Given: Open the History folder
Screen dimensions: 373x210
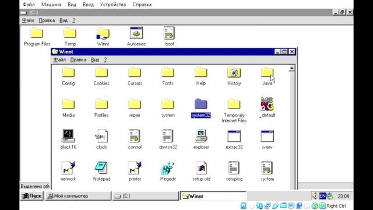Looking at the screenshot, I should pos(234,72).
